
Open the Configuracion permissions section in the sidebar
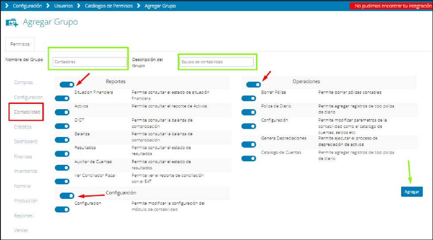point(28,97)
